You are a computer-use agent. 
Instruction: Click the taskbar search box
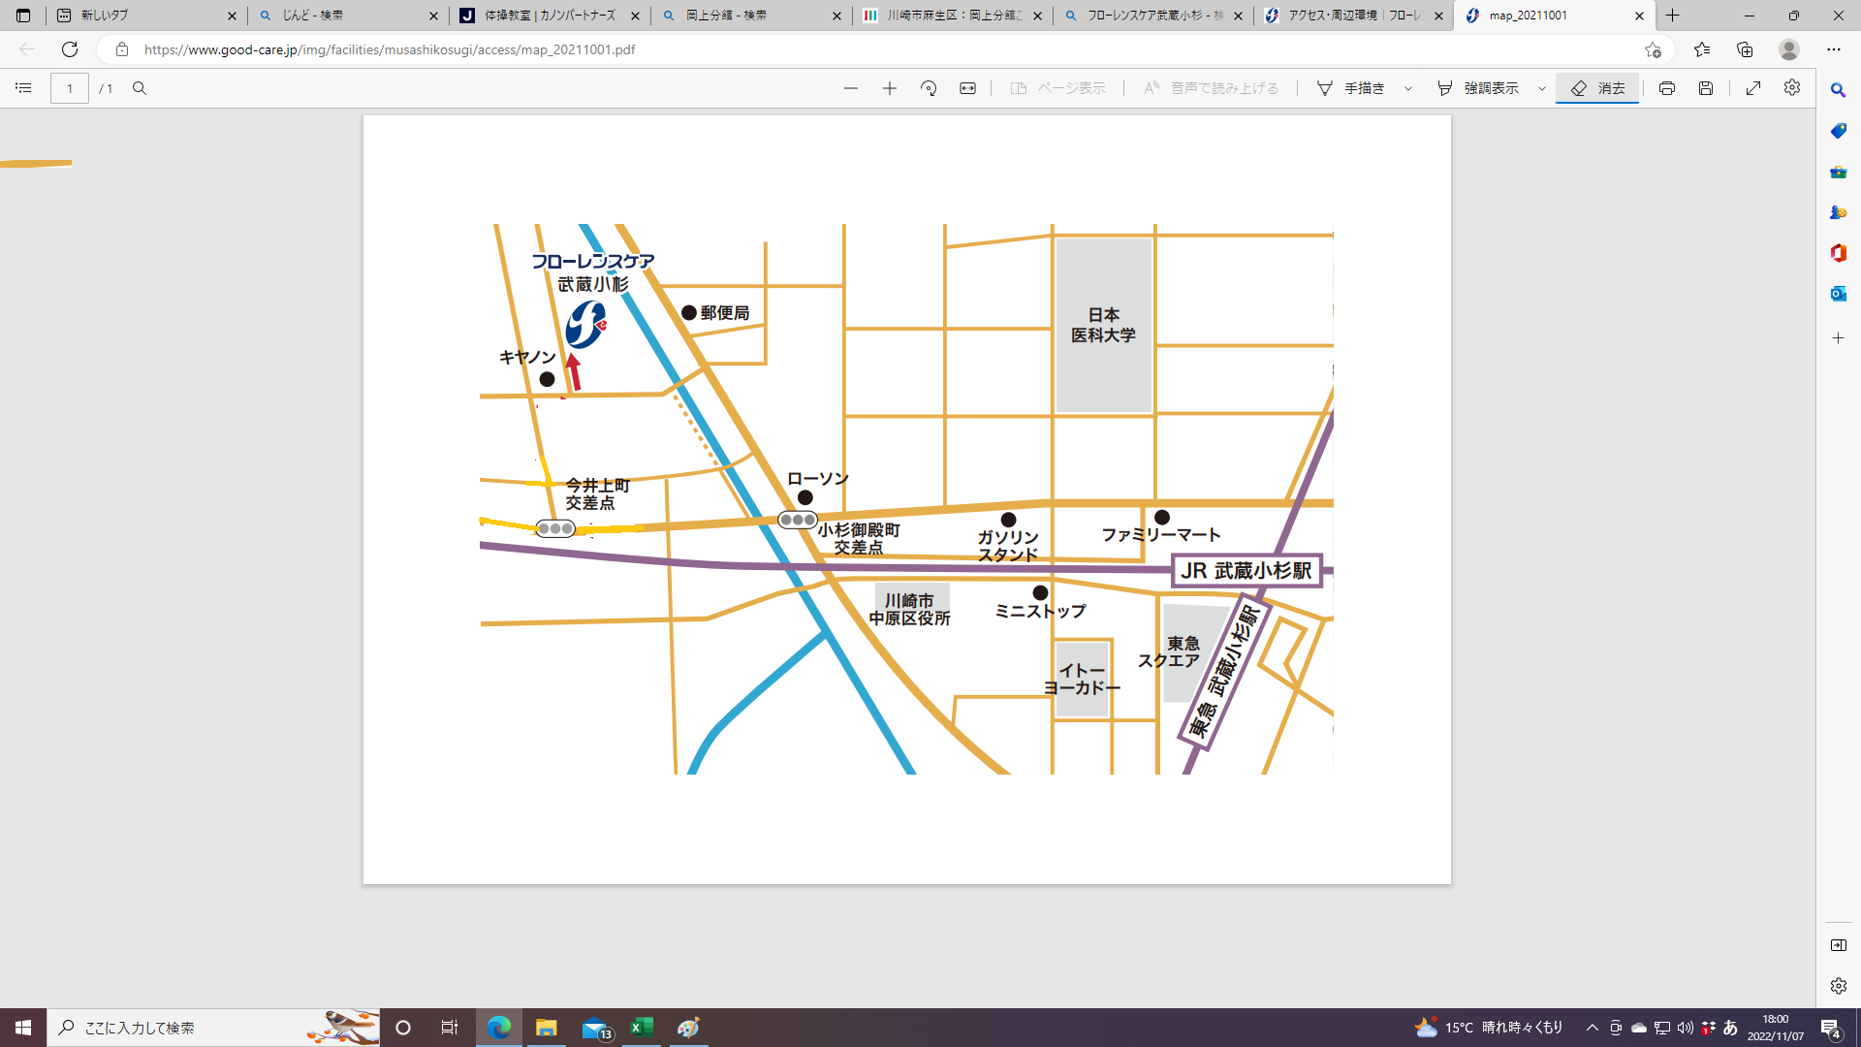(213, 1028)
